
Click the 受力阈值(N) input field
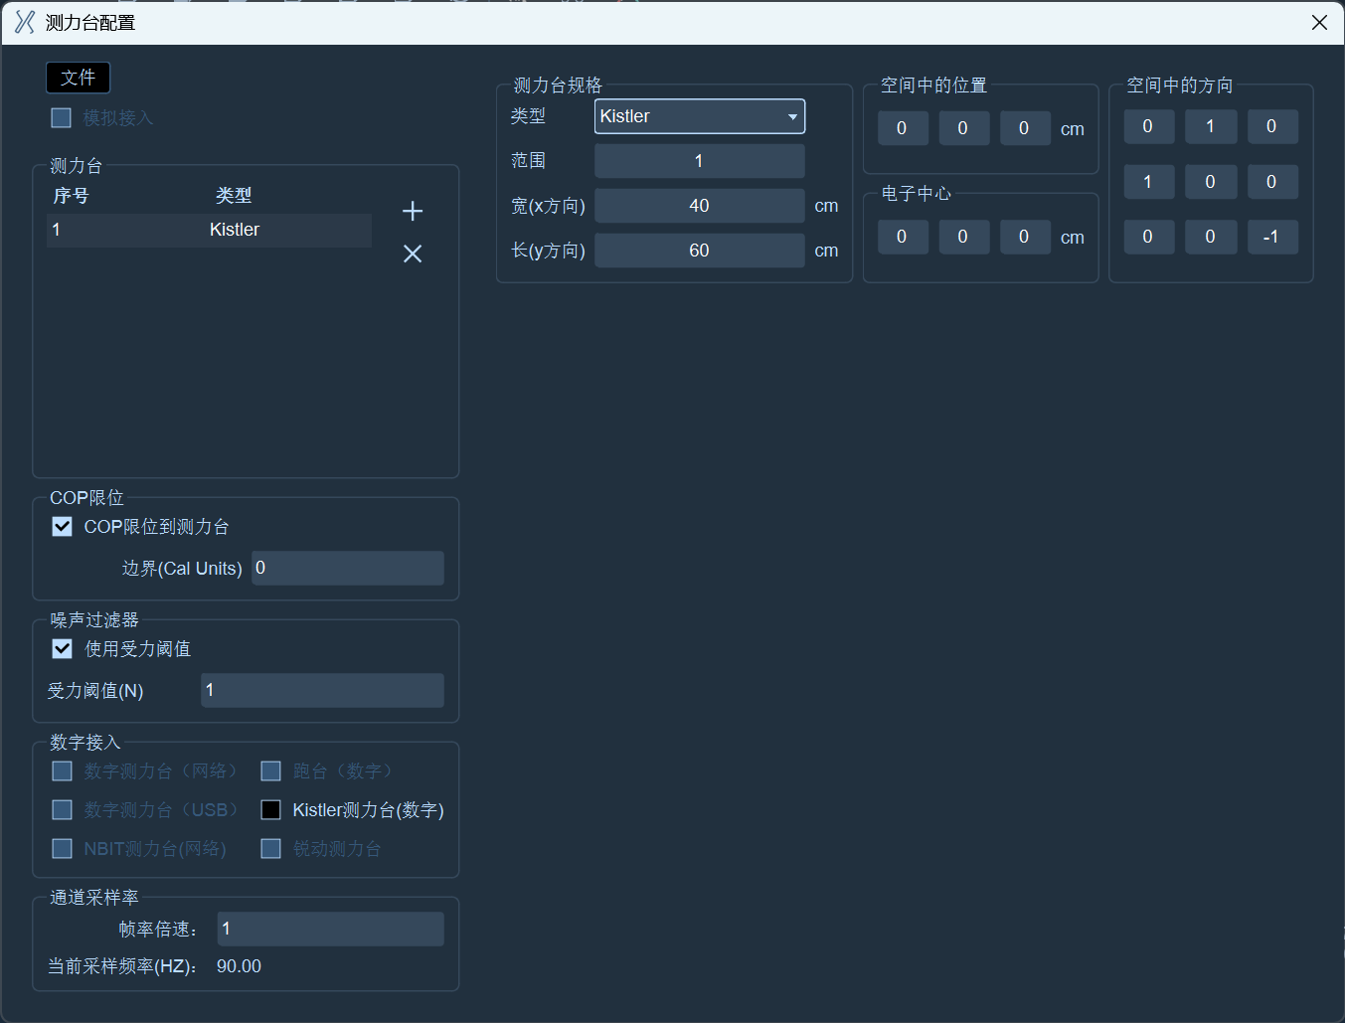tap(322, 690)
